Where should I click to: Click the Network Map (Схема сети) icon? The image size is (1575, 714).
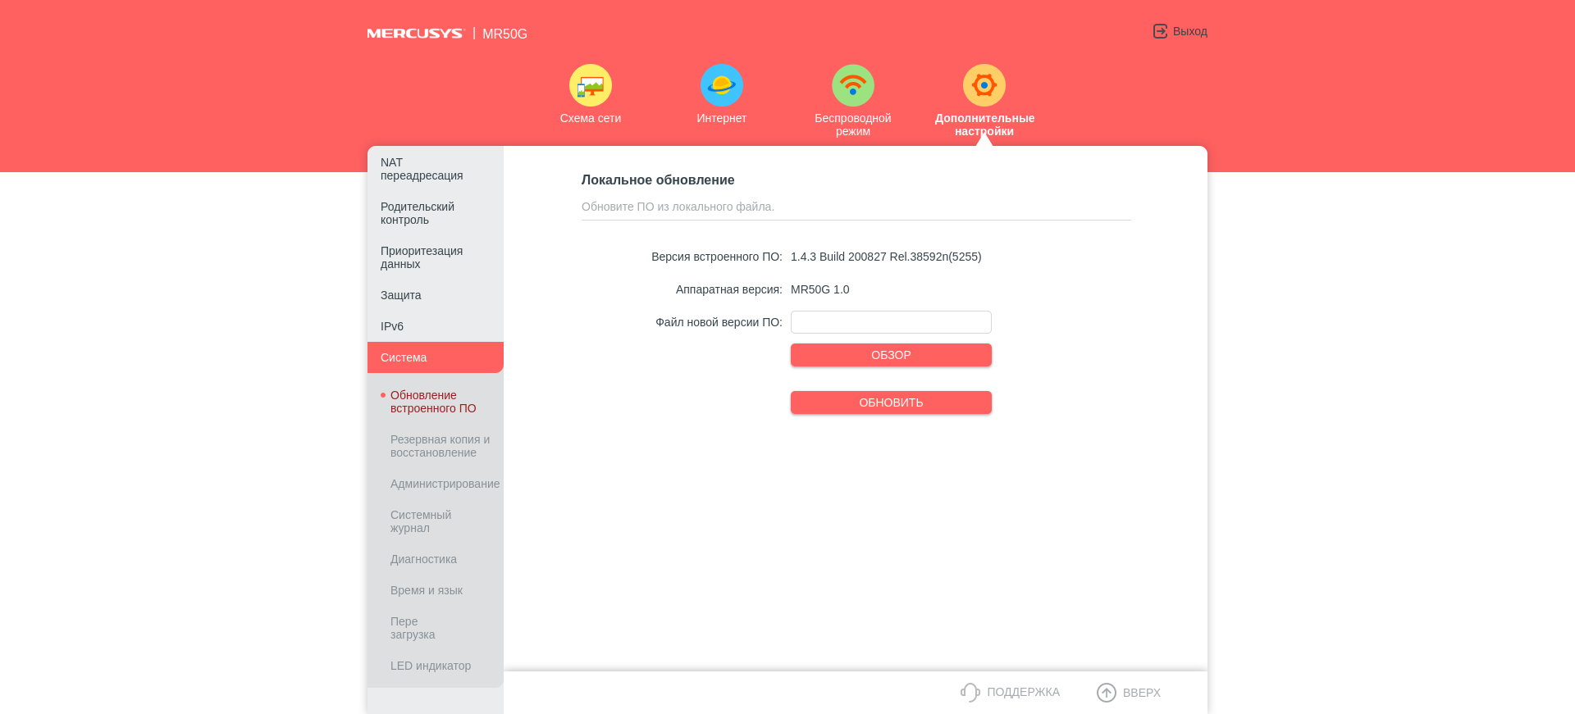click(590, 85)
